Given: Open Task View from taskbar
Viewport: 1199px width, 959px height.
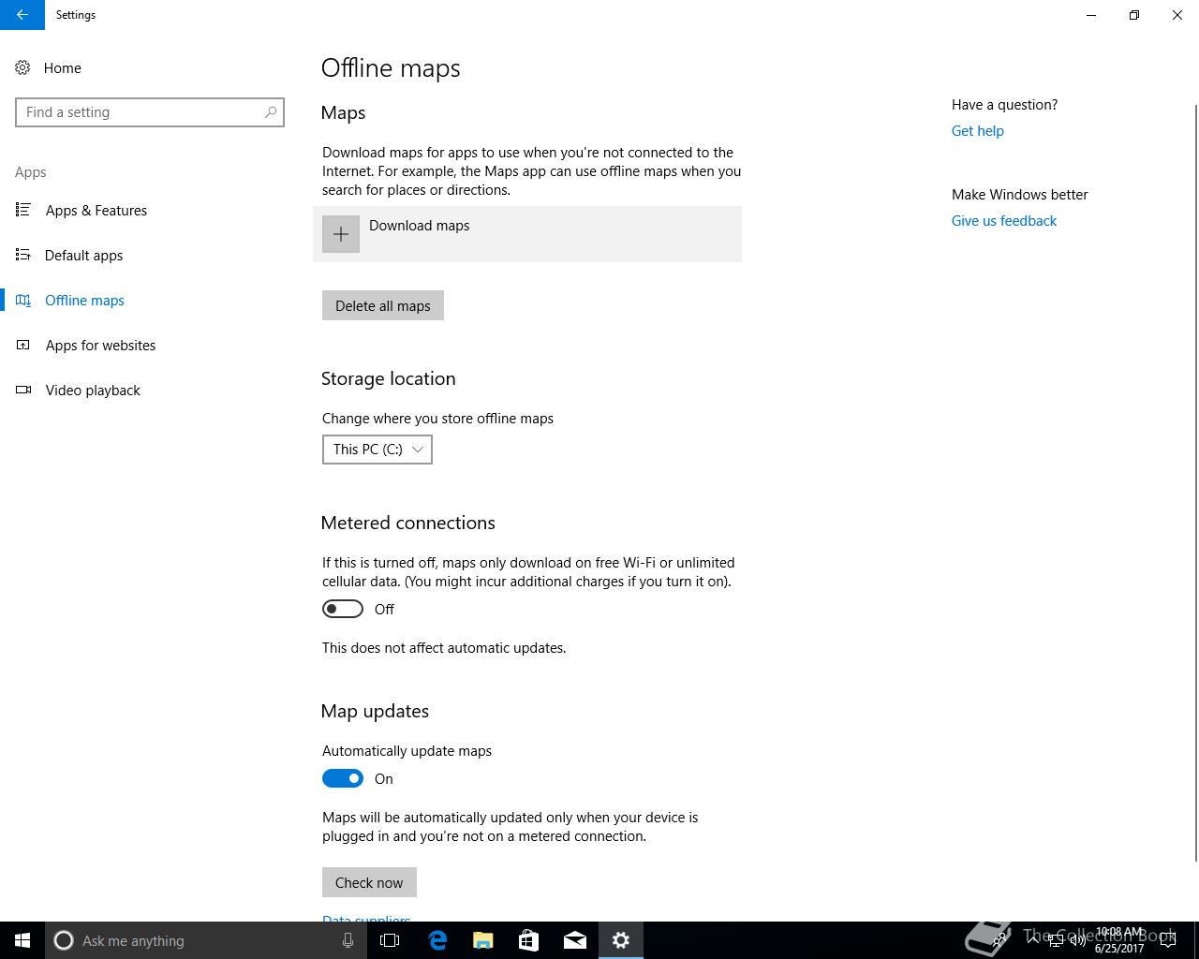Looking at the screenshot, I should click(x=390, y=940).
